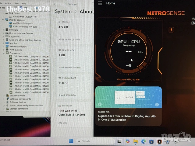Collapse the Display adapters node
195x146 pixels.
(x=3, y=20)
